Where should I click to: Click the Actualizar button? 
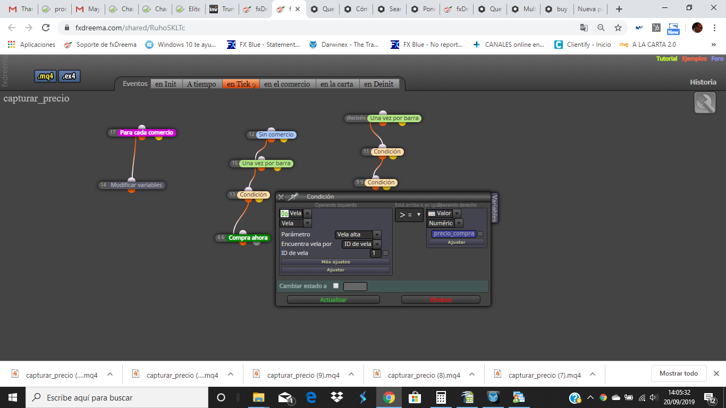(333, 300)
